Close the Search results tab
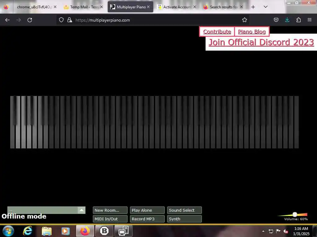The width and height of the screenshot is (317, 237). (241, 7)
